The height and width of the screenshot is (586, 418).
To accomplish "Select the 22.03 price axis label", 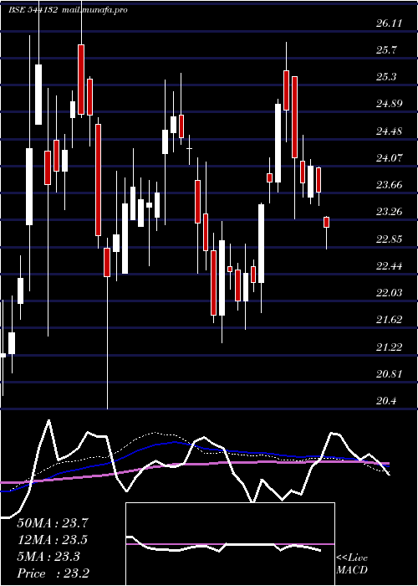I will [x=389, y=293].
